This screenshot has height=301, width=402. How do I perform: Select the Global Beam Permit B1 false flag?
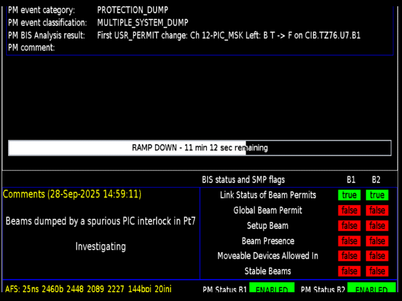(349, 211)
